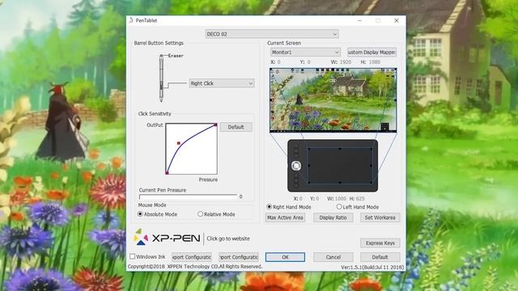Minimize the PenTablet window

point(359,20)
